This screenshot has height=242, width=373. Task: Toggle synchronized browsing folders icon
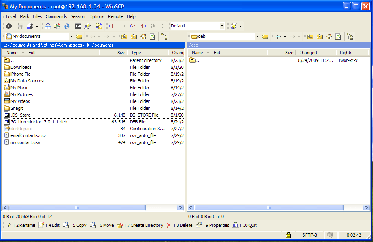pos(99,26)
